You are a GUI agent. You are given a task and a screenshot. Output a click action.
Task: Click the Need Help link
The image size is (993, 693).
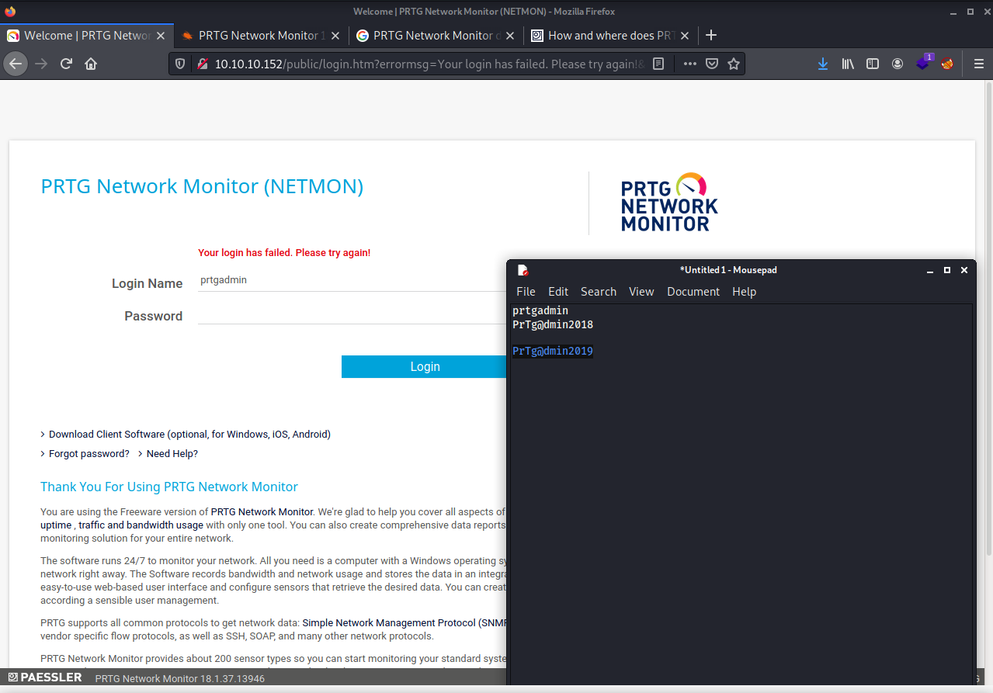172,454
